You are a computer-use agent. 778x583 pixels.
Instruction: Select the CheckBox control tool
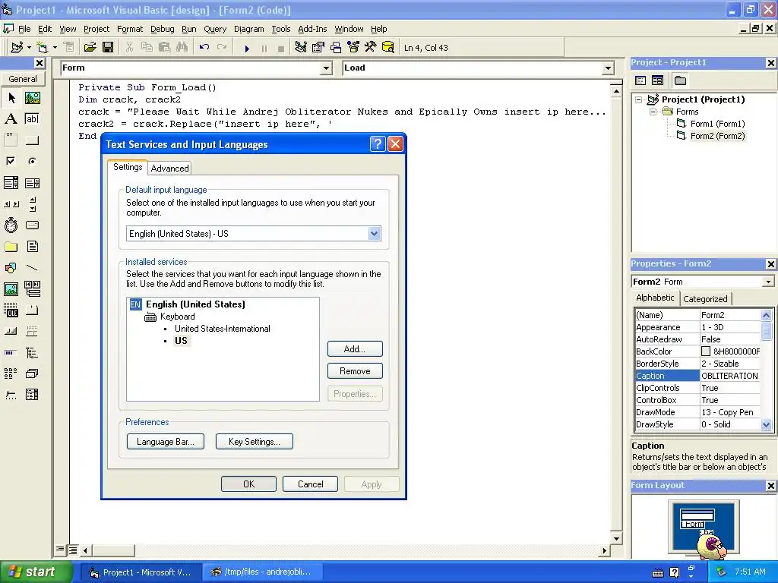[x=11, y=162]
